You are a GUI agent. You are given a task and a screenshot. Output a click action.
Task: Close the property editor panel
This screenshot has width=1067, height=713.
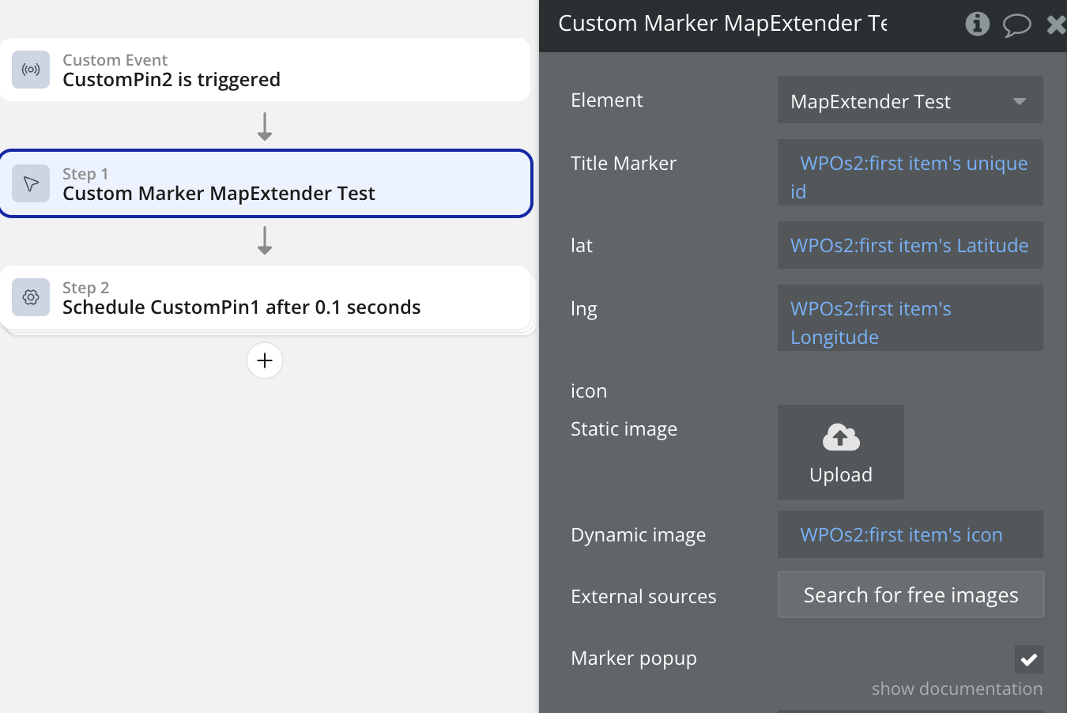(x=1056, y=25)
